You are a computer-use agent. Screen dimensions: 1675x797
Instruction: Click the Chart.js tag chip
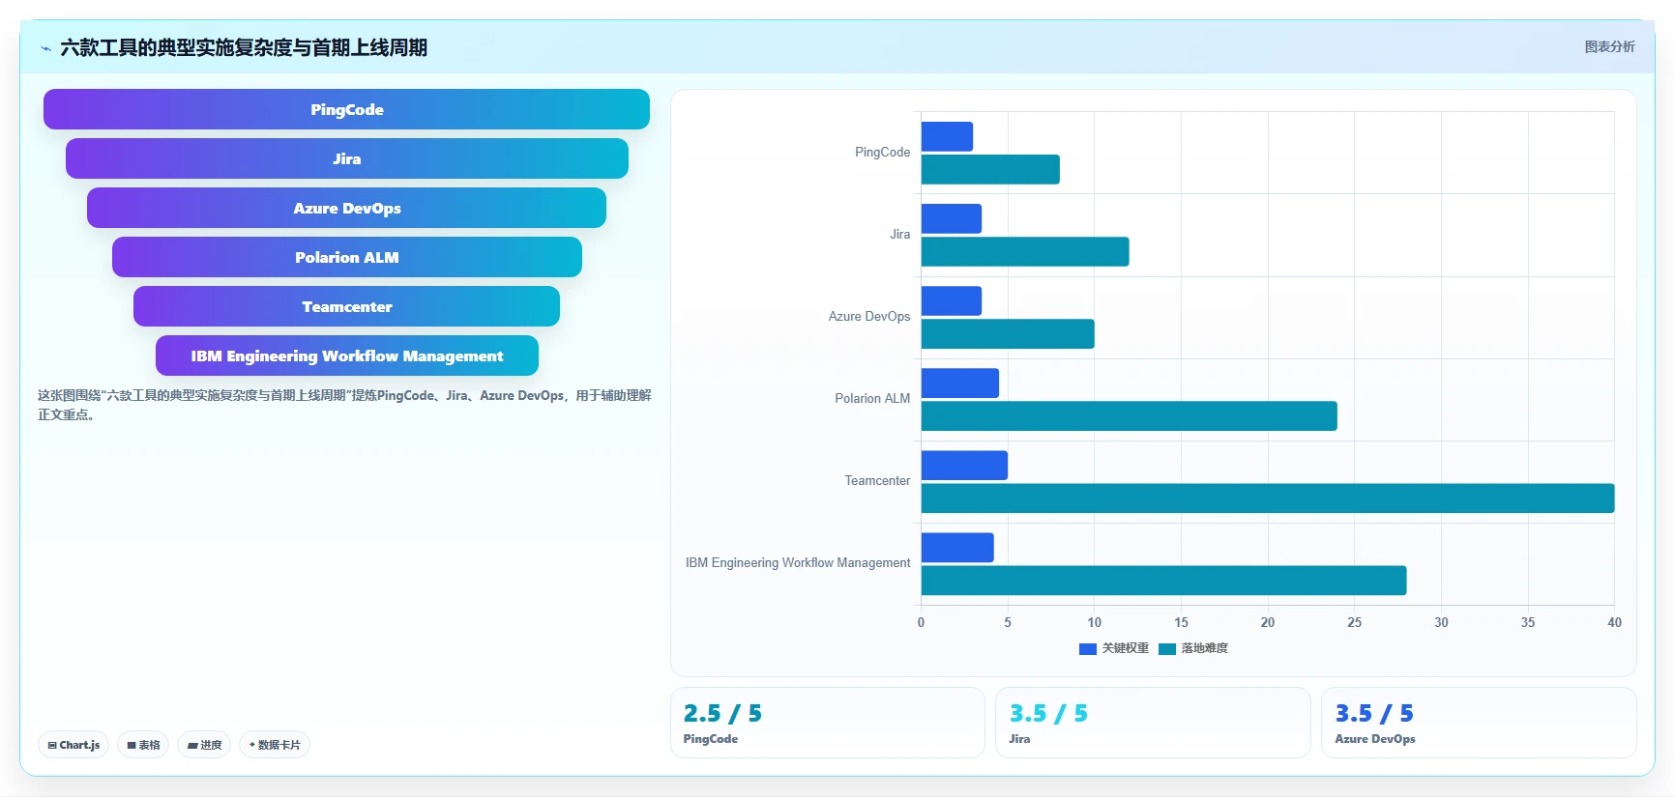(73, 745)
